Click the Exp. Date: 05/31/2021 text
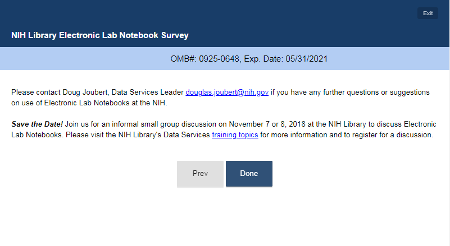Screen dimensions: 450x246 (x=286, y=59)
